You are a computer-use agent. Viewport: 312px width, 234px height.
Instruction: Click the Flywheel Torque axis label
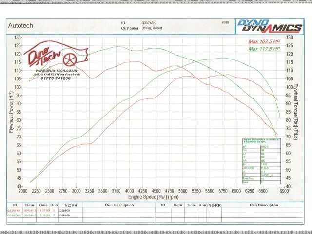(295, 112)
